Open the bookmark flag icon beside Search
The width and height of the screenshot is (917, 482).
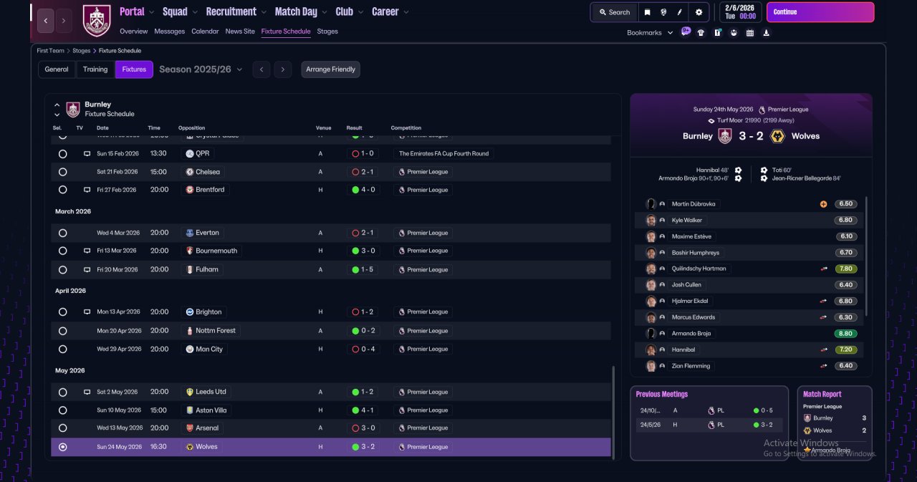[647, 12]
